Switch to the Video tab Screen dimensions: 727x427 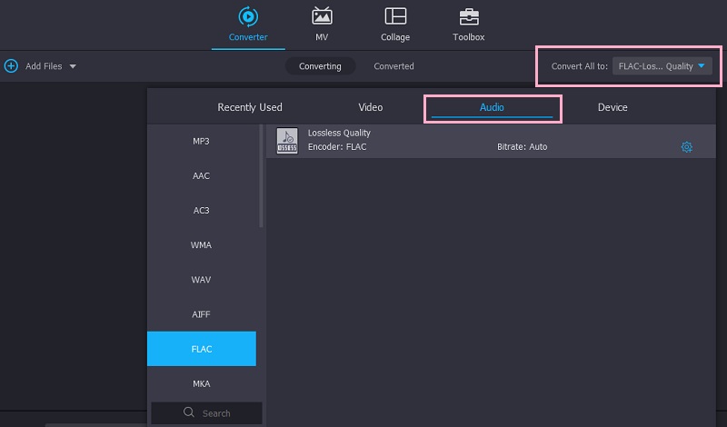[x=371, y=107]
